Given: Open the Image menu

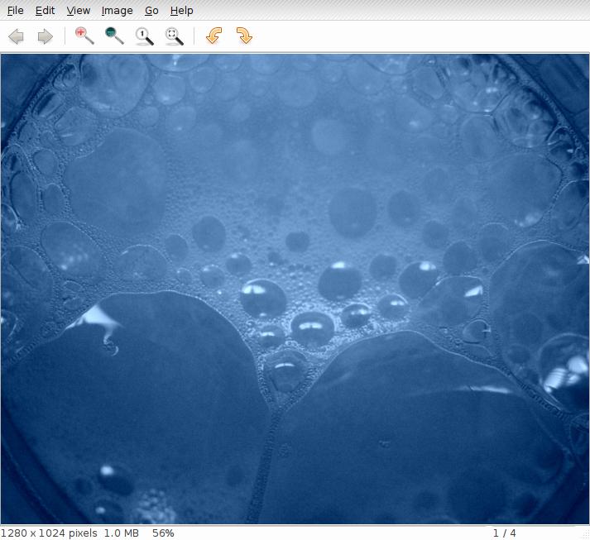Looking at the screenshot, I should [117, 11].
